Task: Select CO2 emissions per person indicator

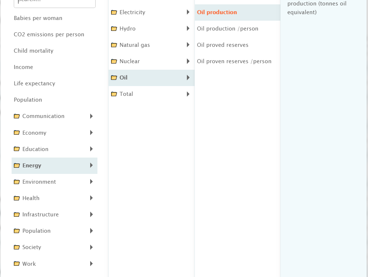Action: pyautogui.click(x=49, y=34)
